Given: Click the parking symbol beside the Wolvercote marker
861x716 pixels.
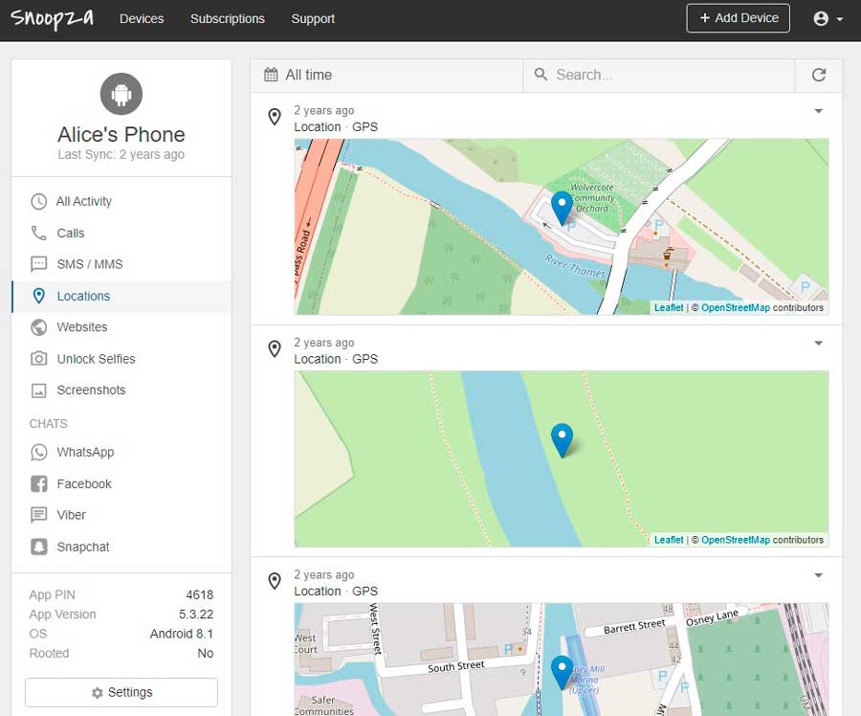Looking at the screenshot, I should coord(572,227).
